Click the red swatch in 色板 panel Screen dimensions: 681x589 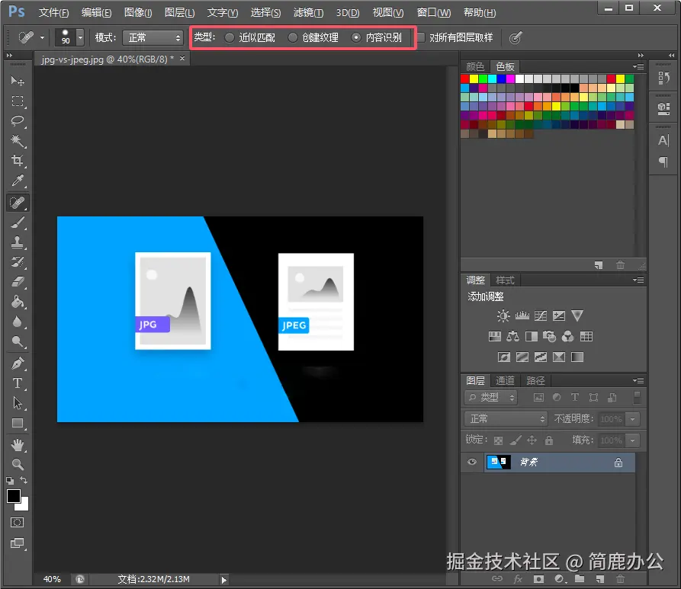tap(465, 78)
